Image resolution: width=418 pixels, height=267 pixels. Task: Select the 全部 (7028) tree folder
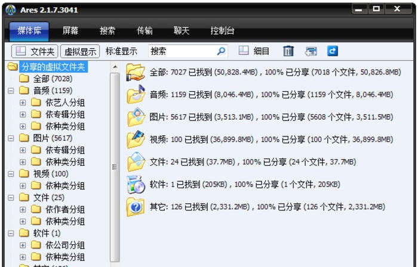click(53, 79)
